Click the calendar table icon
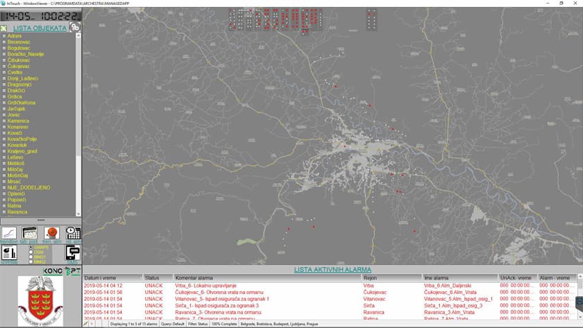583x328 pixels. 29,234
